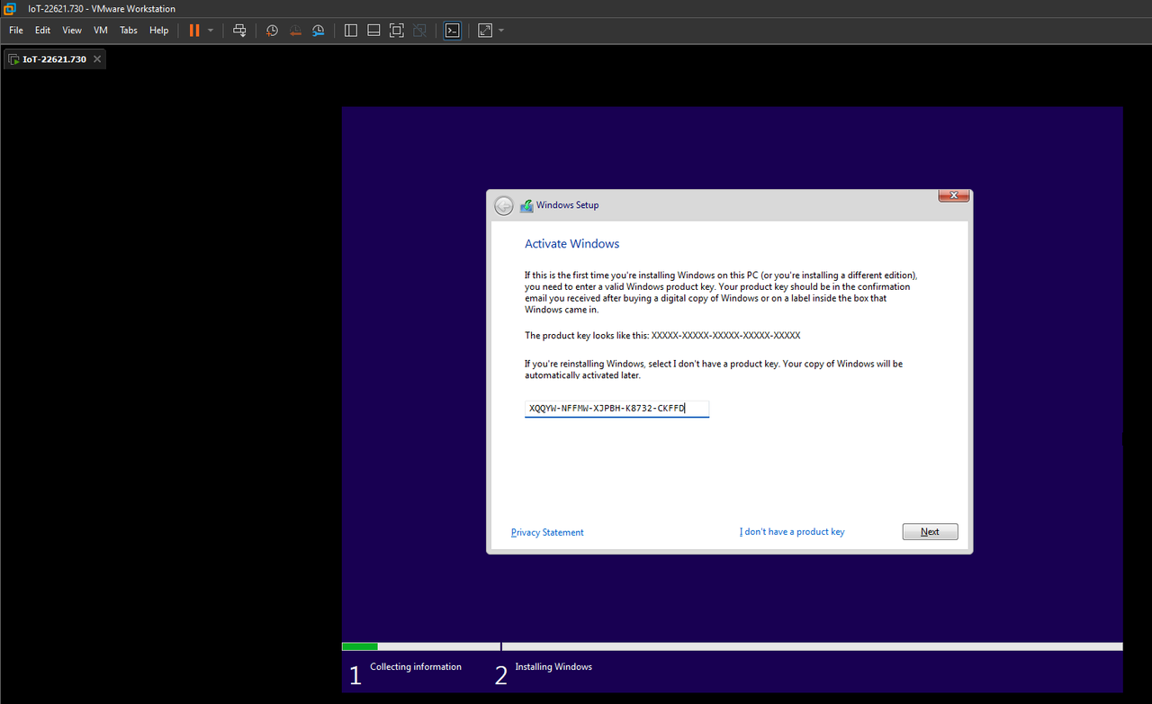Viewport: 1152px width, 704px height.
Task: Open the console view icon
Action: 453,31
